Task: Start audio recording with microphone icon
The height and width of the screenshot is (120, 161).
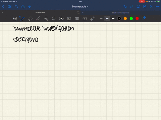Action: point(30,7)
